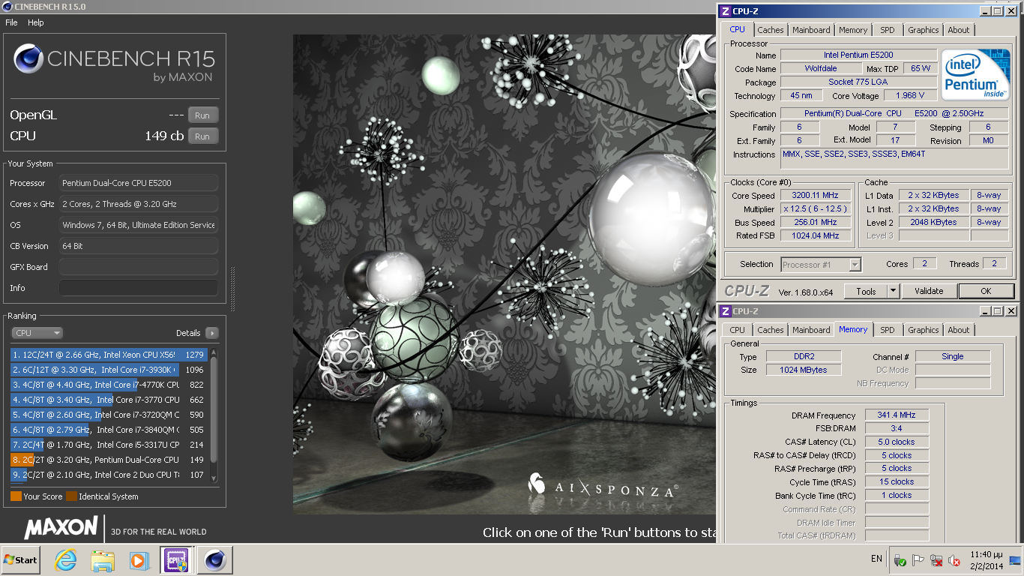The height and width of the screenshot is (576, 1024).
Task: Select ranking entry Intel Xeon CPU X56 1279
Action: click(x=109, y=355)
